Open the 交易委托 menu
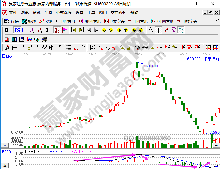Screen dimensions: 220x169 tap(119, 13)
